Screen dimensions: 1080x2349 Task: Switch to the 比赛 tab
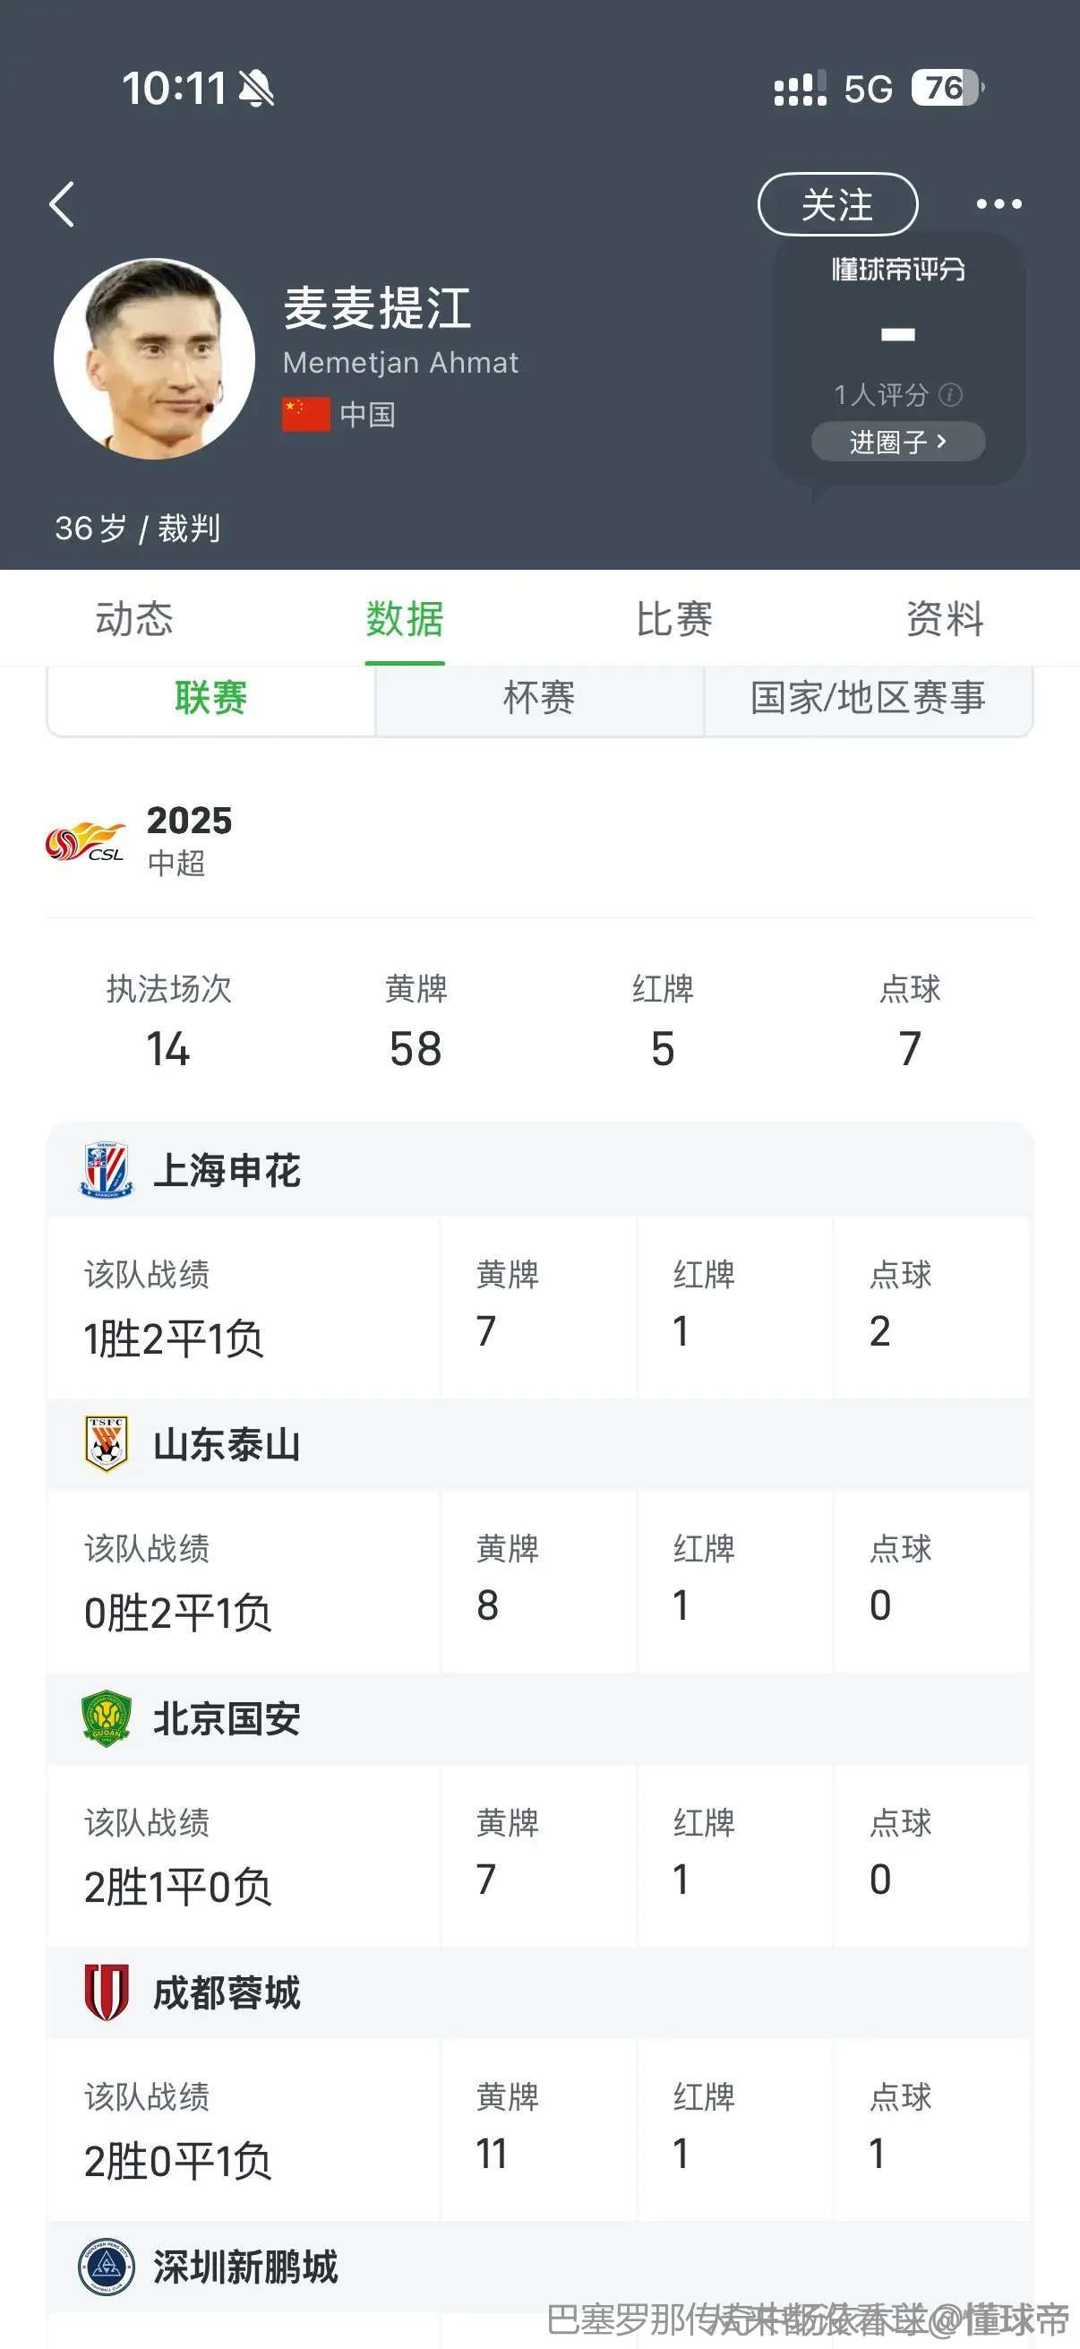tap(674, 619)
